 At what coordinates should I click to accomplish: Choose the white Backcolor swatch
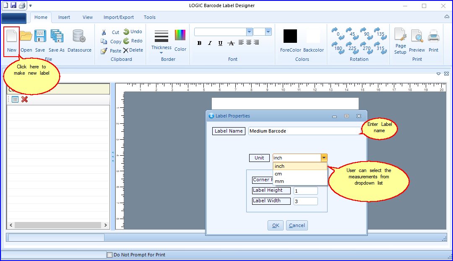tap(313, 36)
